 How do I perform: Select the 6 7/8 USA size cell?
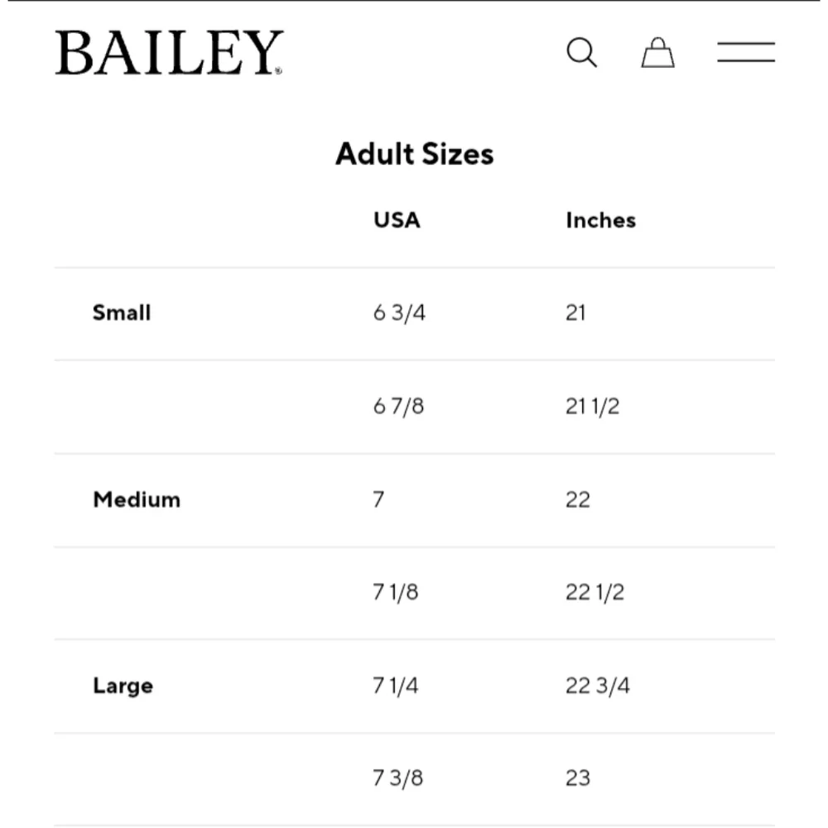pos(398,407)
